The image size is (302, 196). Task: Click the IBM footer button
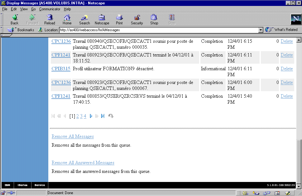tap(7, 185)
